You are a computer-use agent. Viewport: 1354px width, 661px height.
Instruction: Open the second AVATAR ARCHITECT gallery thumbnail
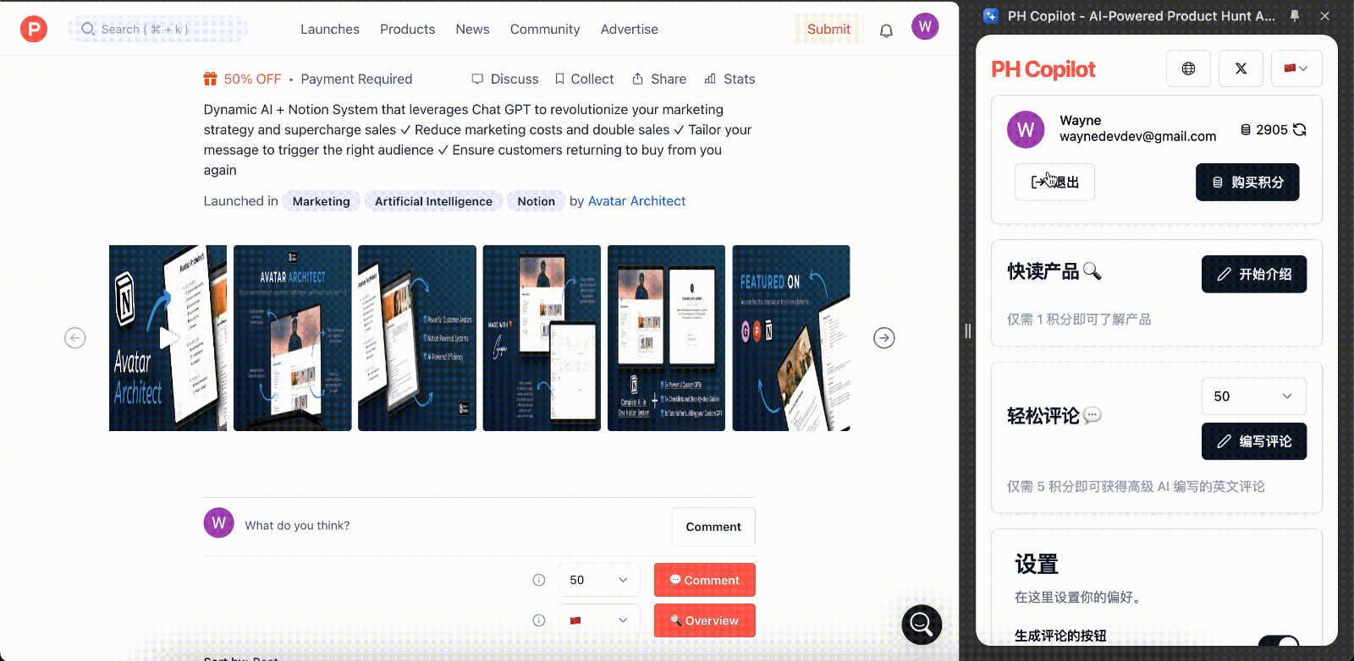(293, 338)
